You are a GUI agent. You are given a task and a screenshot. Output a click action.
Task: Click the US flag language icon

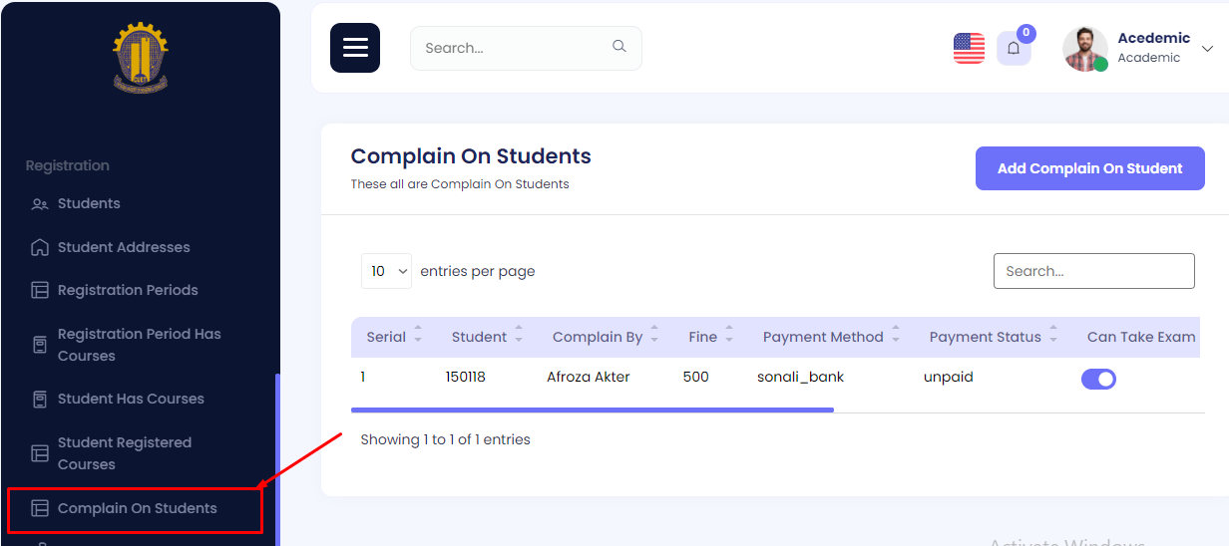(969, 48)
